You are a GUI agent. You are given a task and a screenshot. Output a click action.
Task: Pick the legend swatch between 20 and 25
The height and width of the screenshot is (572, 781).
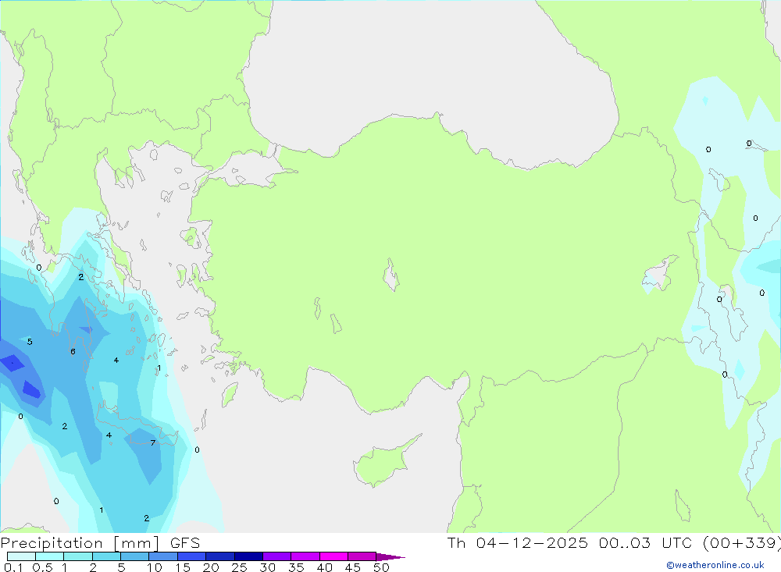219,556
